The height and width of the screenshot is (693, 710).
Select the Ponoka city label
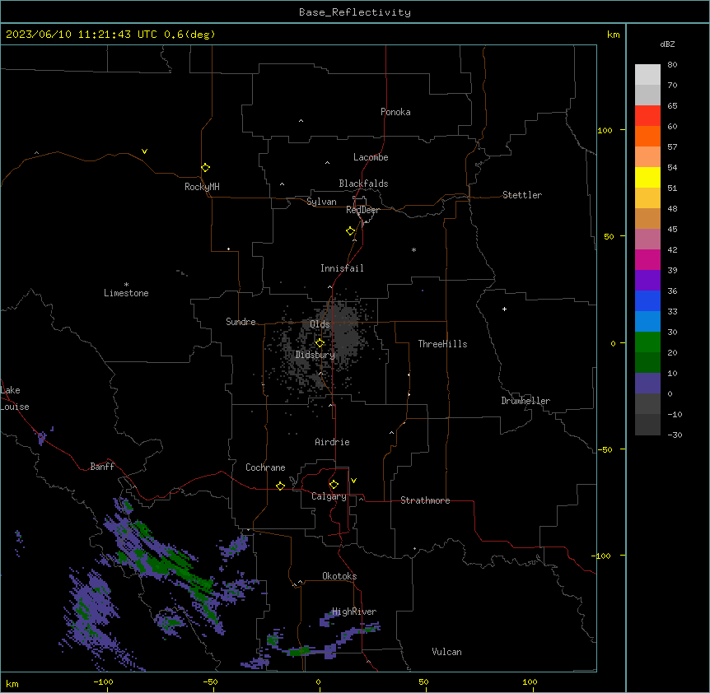[x=395, y=112]
